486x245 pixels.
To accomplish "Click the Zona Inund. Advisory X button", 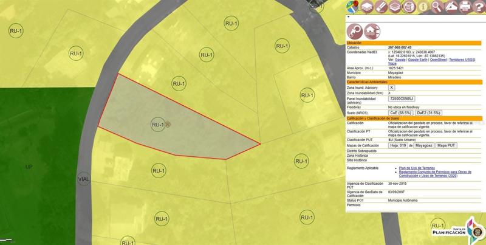I will 392,88.
